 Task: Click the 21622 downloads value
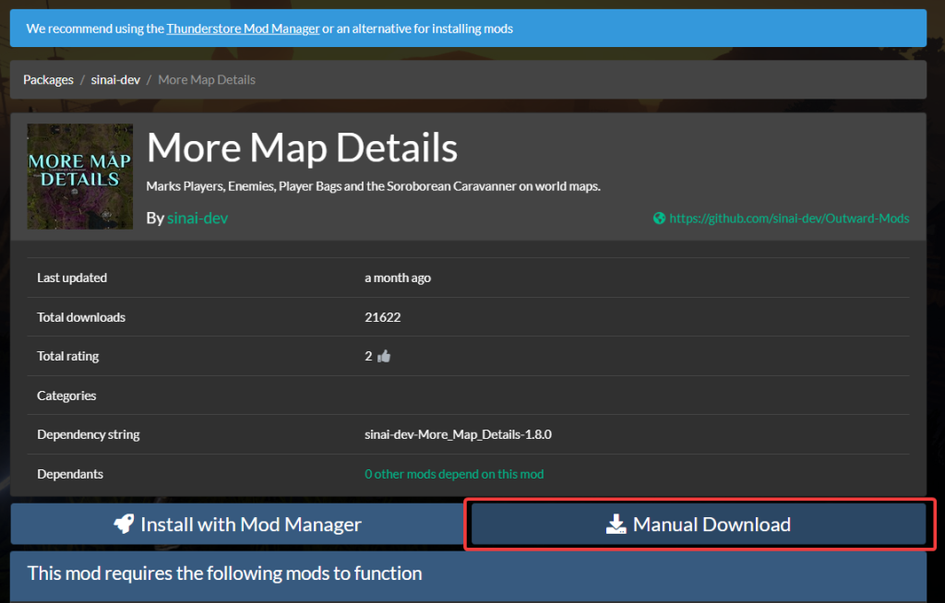click(x=383, y=317)
